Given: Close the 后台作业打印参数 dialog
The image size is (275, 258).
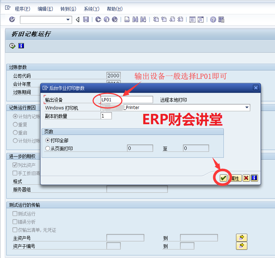Looking at the screenshot, I should click(x=256, y=88).
